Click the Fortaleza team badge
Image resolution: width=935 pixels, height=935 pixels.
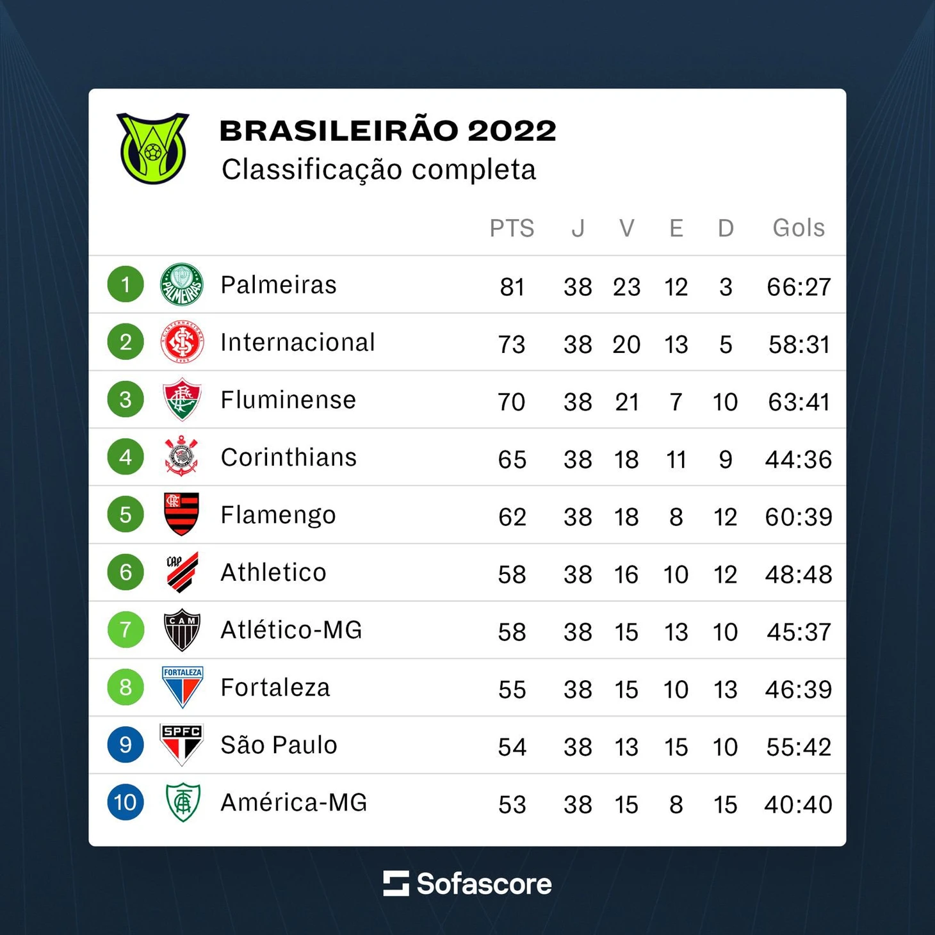(x=183, y=687)
